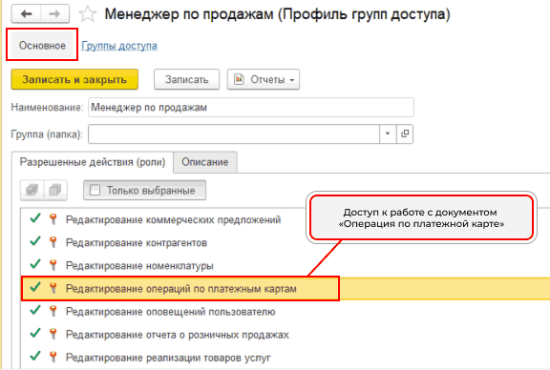
Task: Uncheck Редактирование оповещений пользователю checkmark
Action: (x=35, y=310)
